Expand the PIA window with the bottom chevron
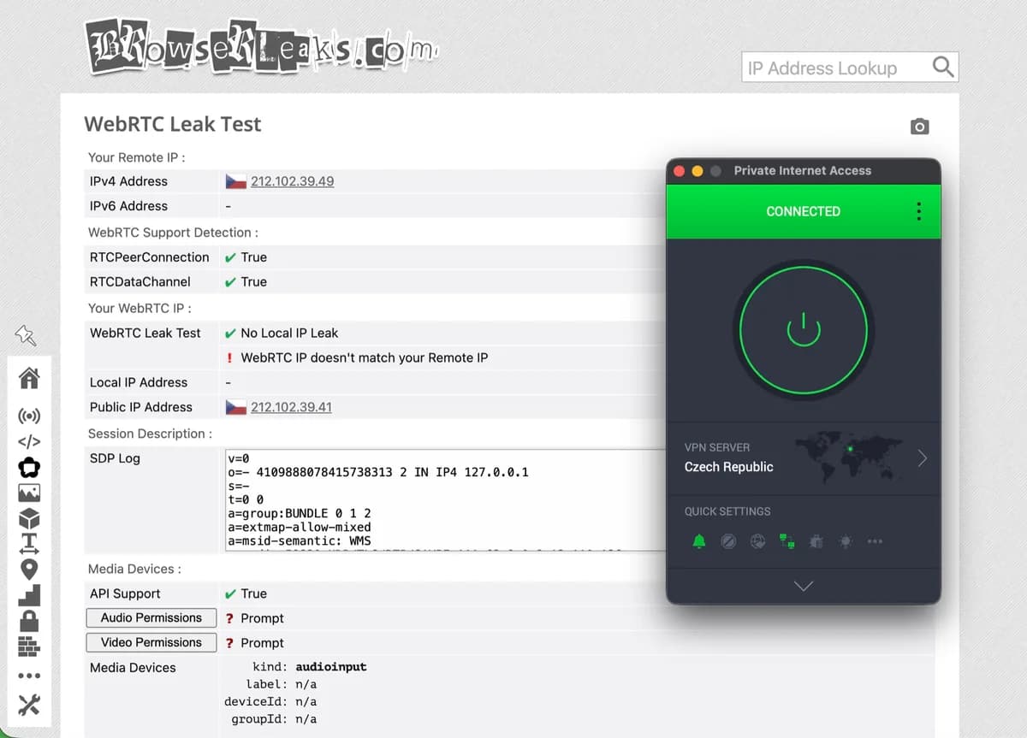The height and width of the screenshot is (738, 1027). tap(803, 587)
